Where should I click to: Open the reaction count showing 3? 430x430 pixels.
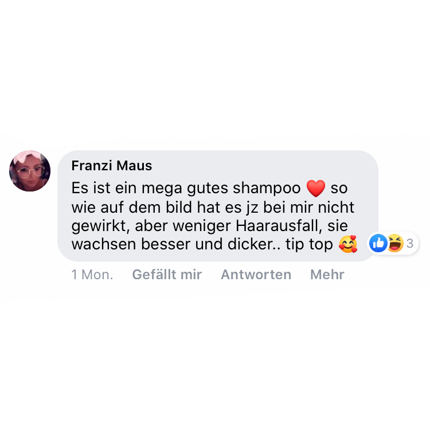[410, 243]
